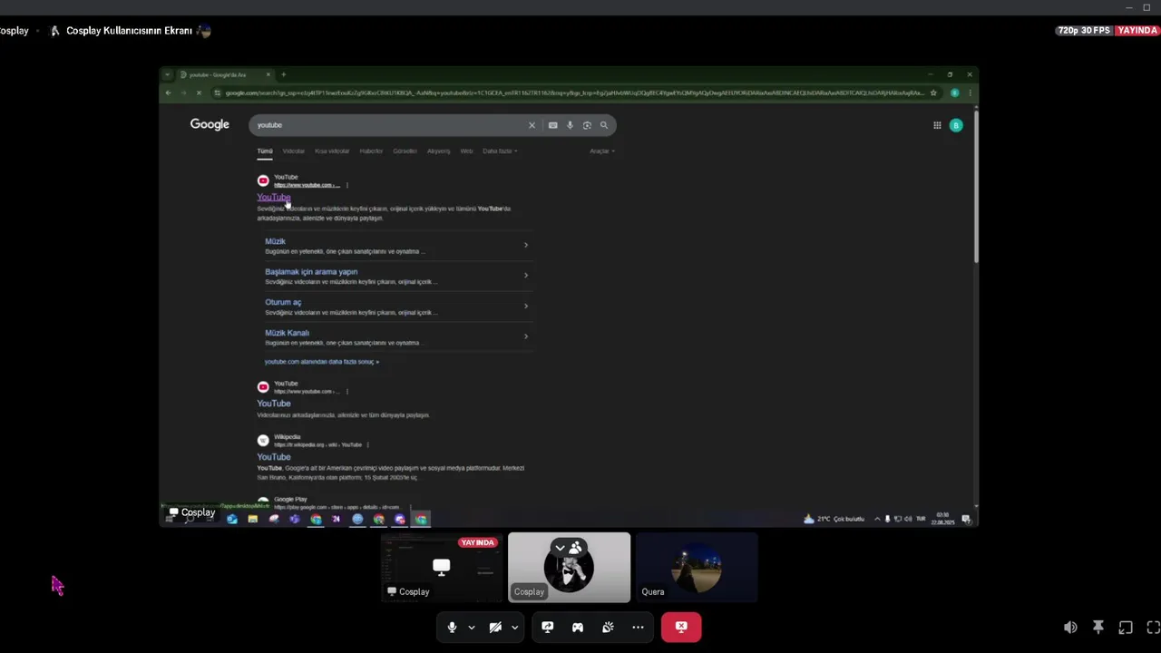Mute the microphone in call controls

[x=452, y=627]
